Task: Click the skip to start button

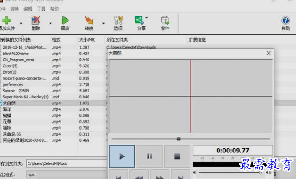Action: [x=118, y=174]
